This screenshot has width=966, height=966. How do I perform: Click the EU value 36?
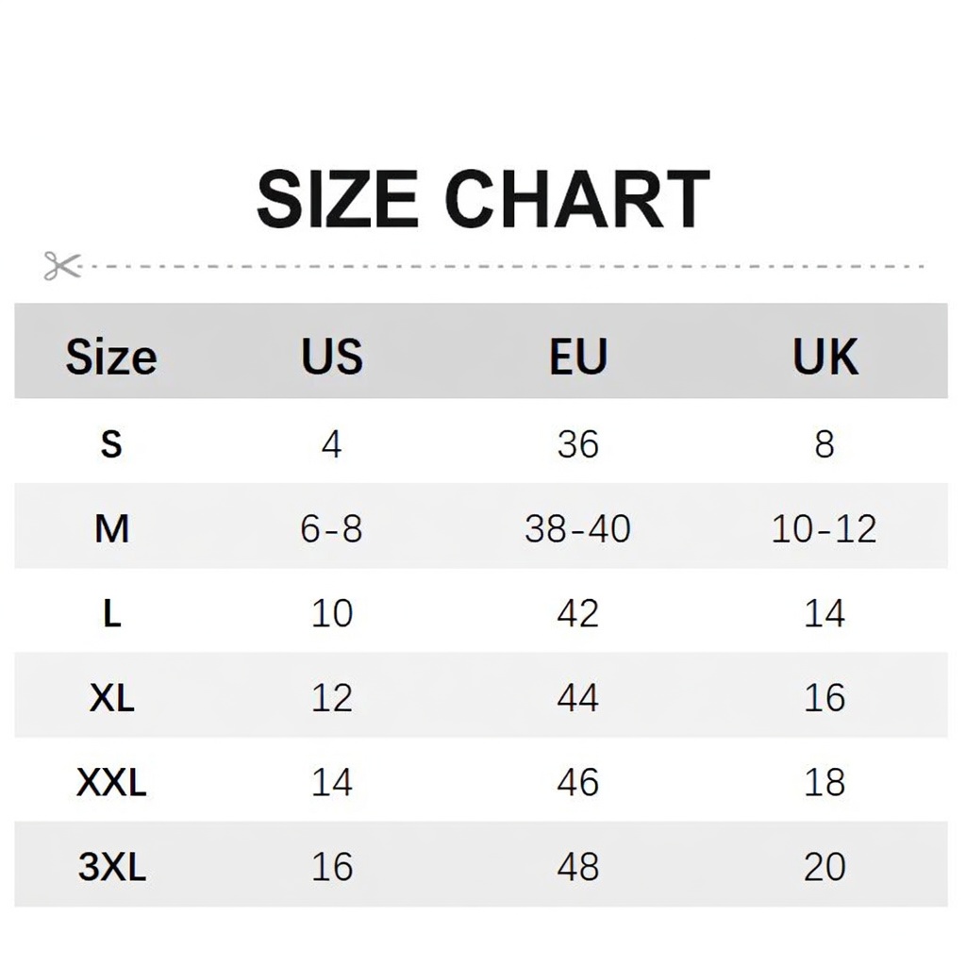click(578, 444)
